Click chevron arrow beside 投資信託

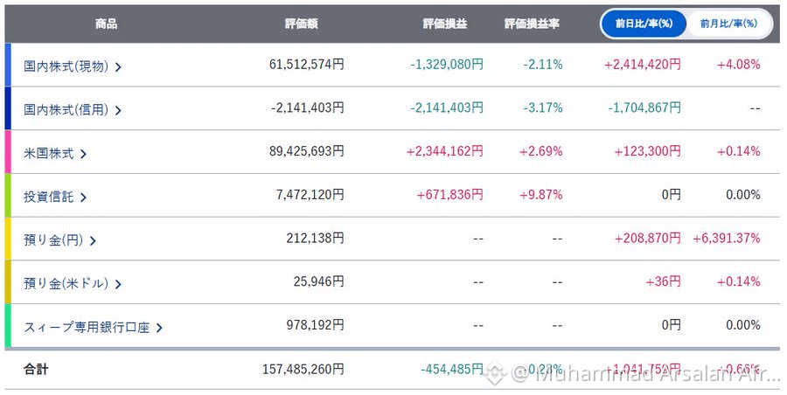[83, 197]
